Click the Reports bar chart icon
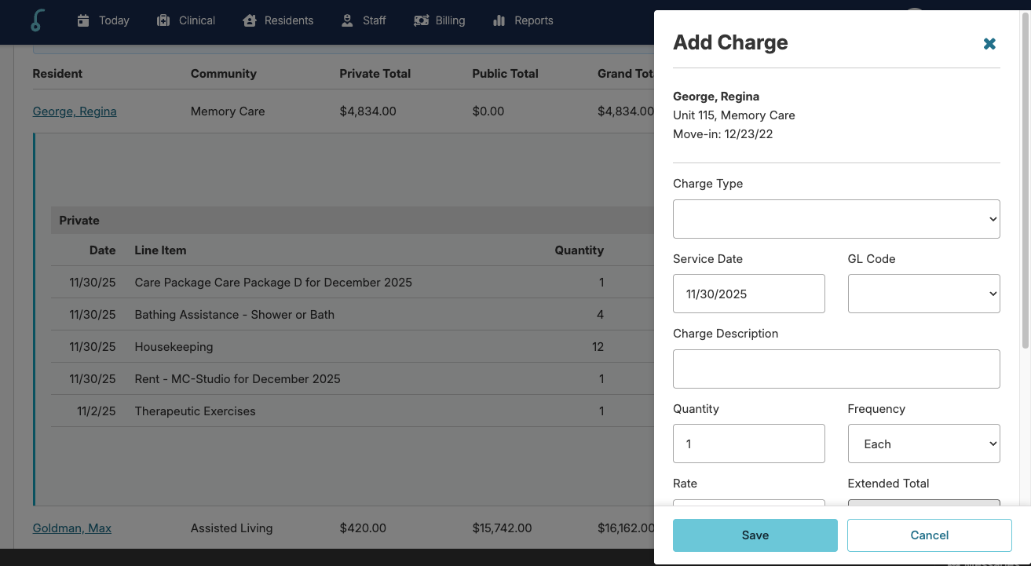Viewport: 1031px width, 566px height. tap(499, 20)
